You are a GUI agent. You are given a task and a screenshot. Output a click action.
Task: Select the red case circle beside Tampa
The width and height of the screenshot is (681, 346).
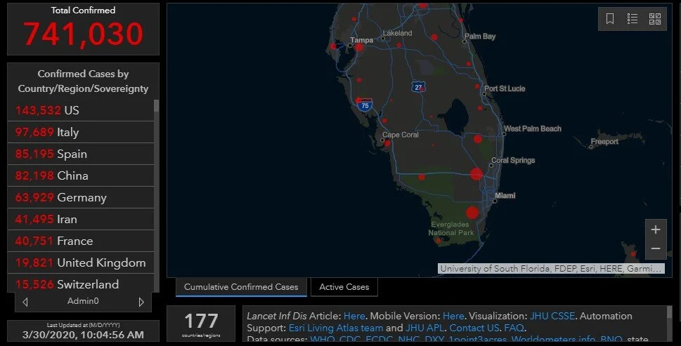point(359,47)
